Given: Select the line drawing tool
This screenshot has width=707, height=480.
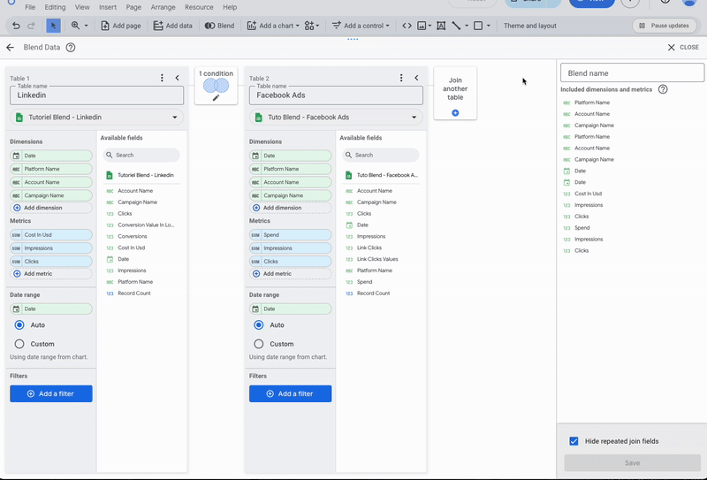Looking at the screenshot, I should click(456, 26).
